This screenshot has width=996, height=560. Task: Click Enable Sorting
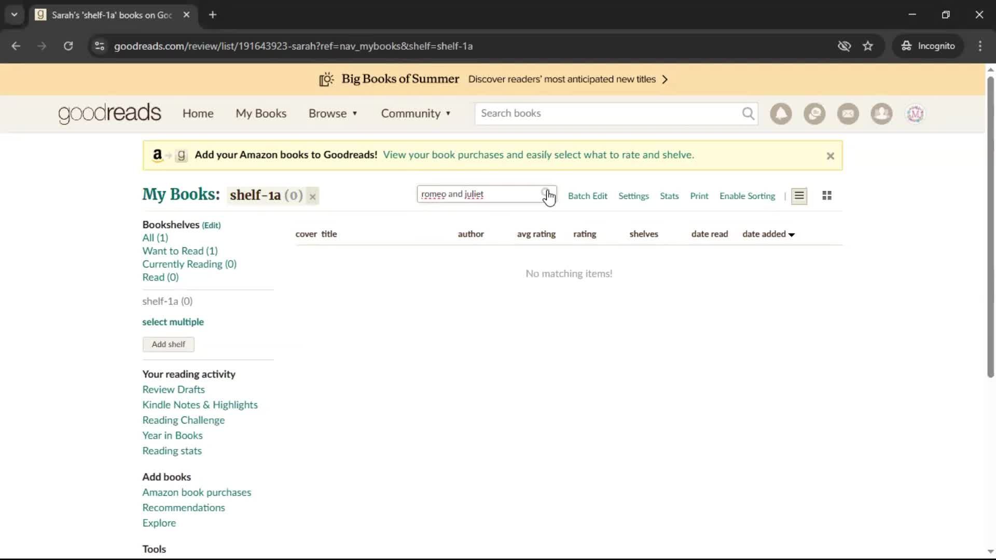pos(747,196)
